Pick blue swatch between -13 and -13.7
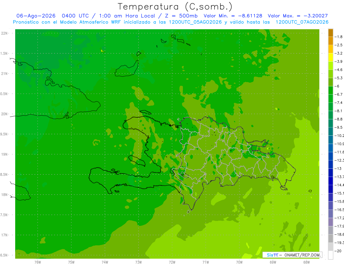This screenshot has width=344, height=266. tap(331, 173)
